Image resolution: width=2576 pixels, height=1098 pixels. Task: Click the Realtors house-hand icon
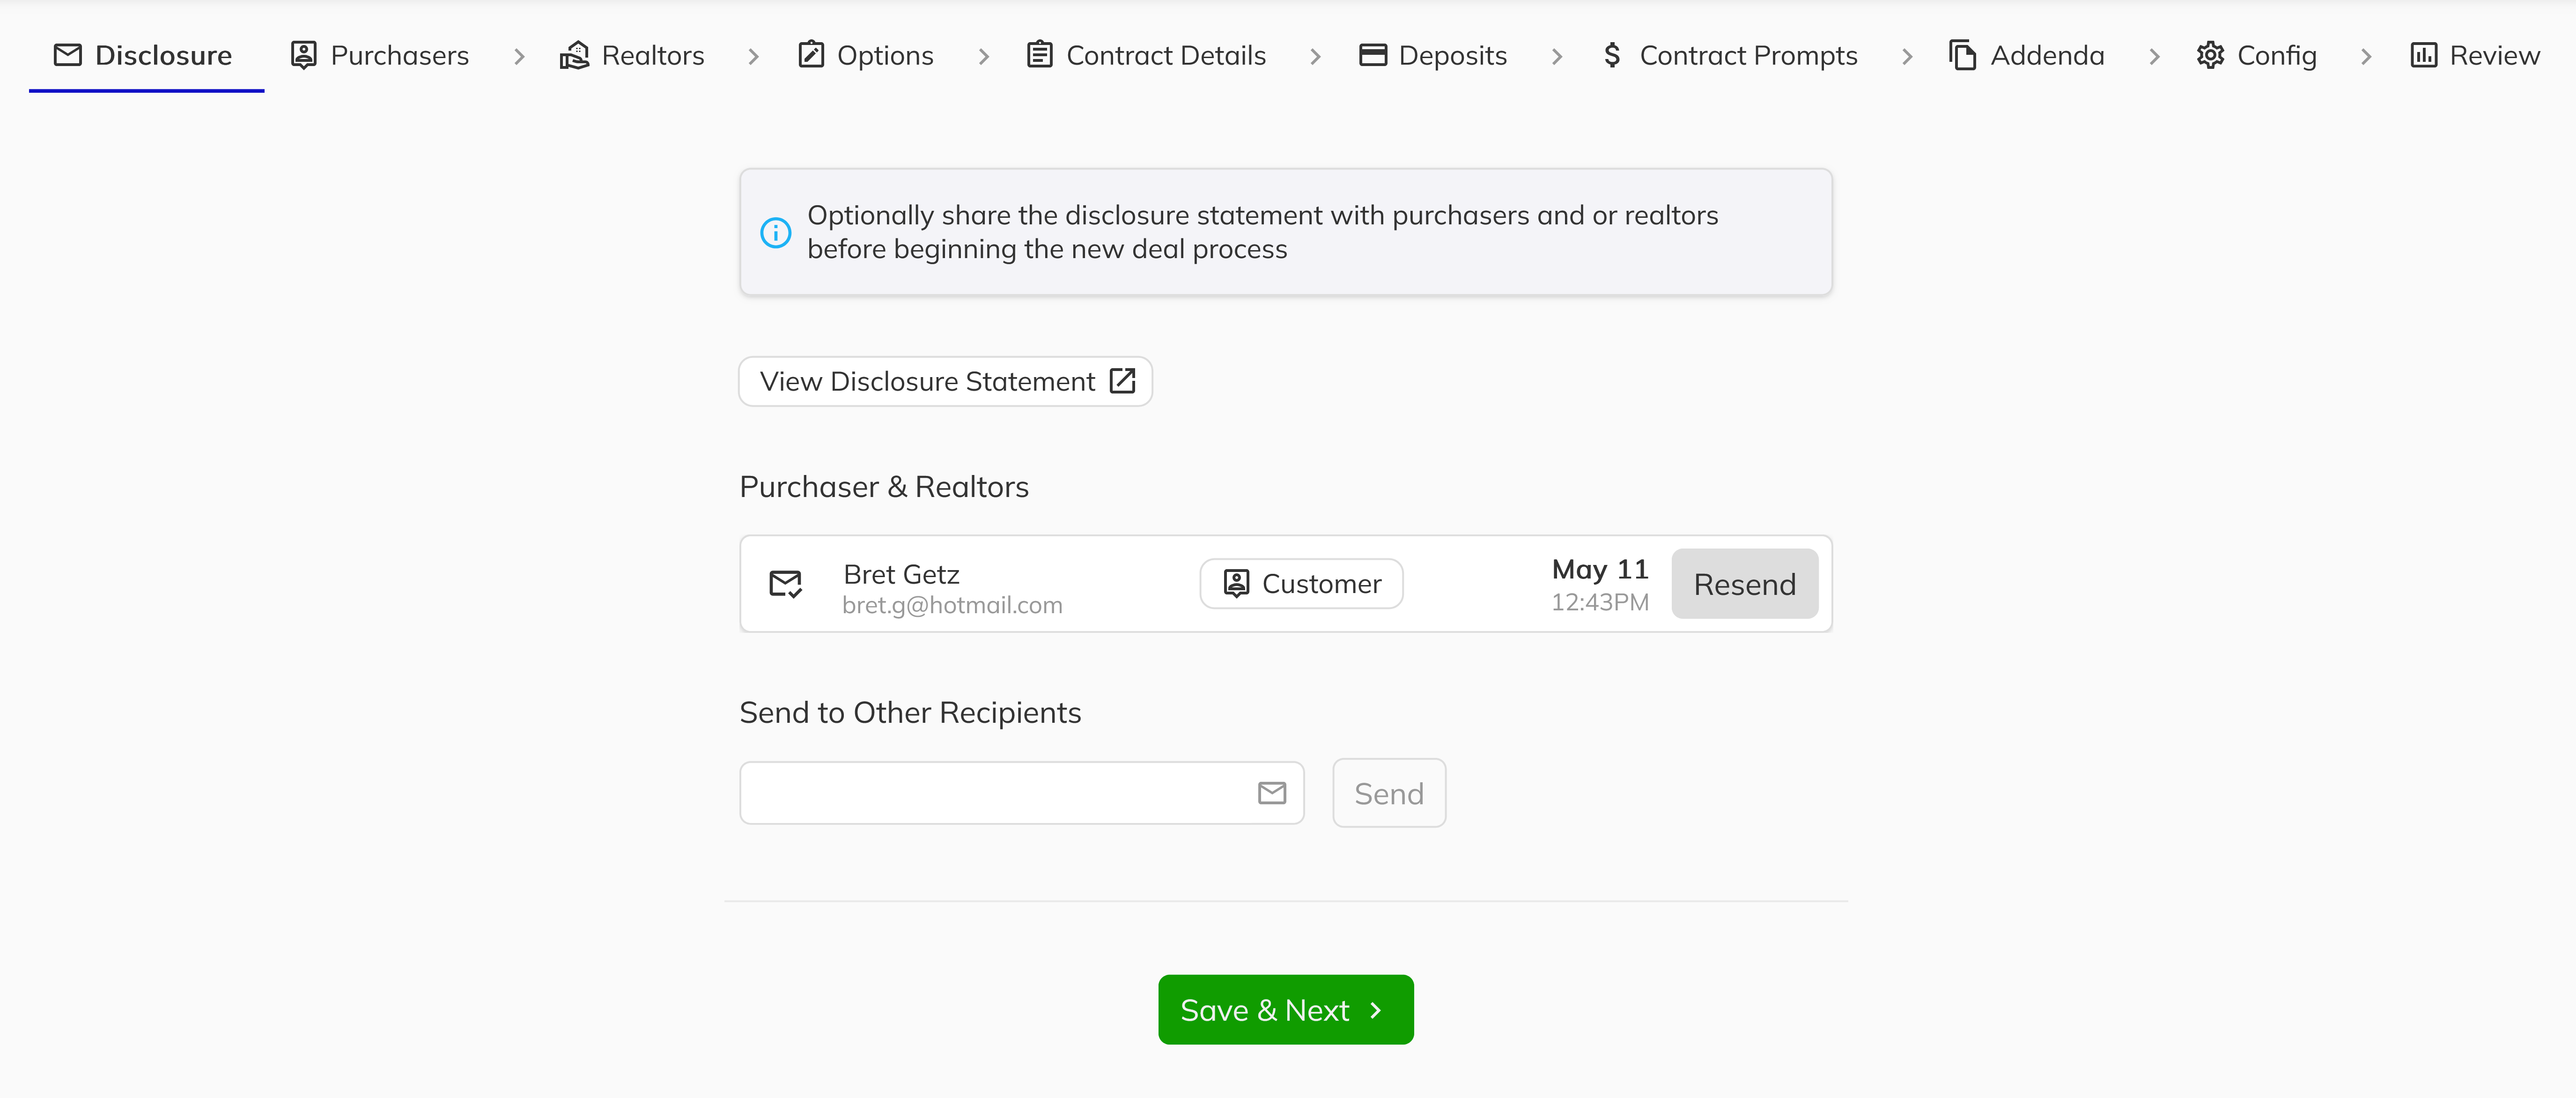(x=575, y=55)
